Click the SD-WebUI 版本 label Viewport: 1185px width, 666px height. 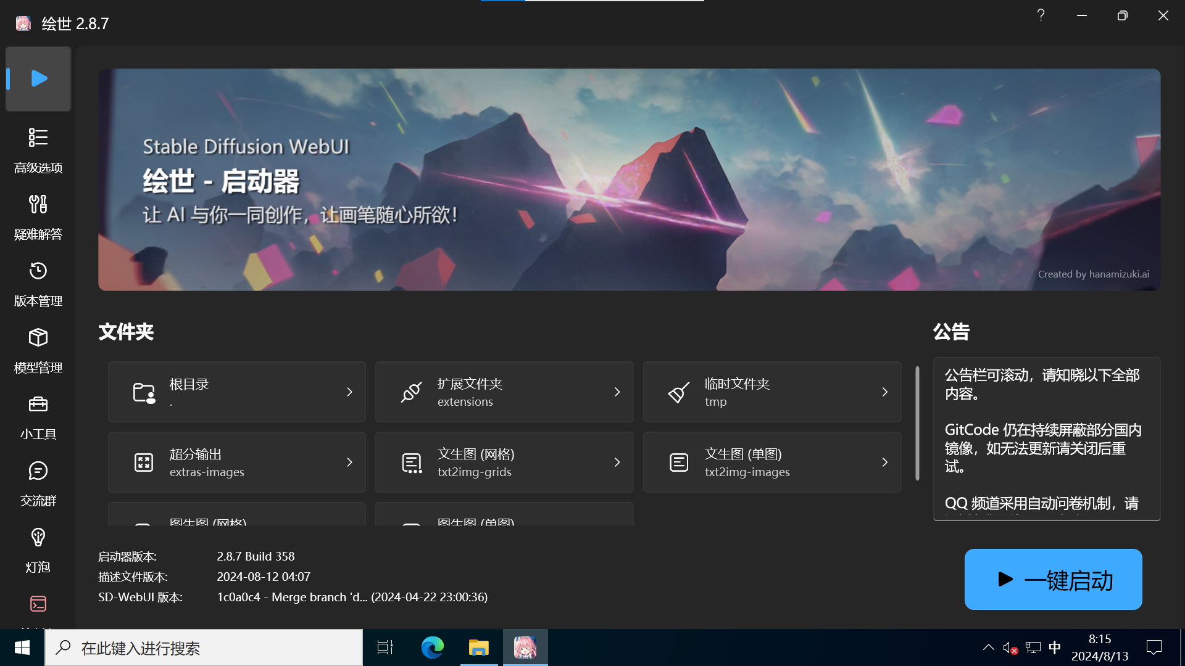coord(140,597)
